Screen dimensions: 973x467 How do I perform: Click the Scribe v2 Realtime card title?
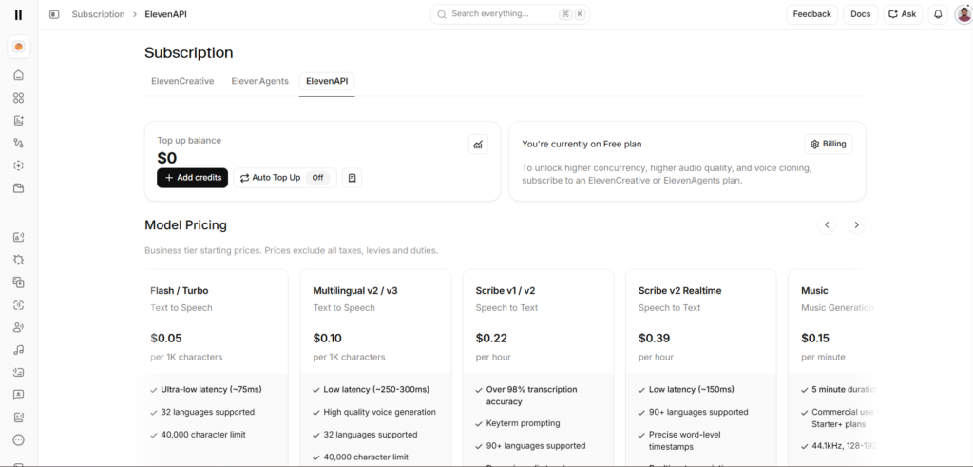click(x=680, y=291)
